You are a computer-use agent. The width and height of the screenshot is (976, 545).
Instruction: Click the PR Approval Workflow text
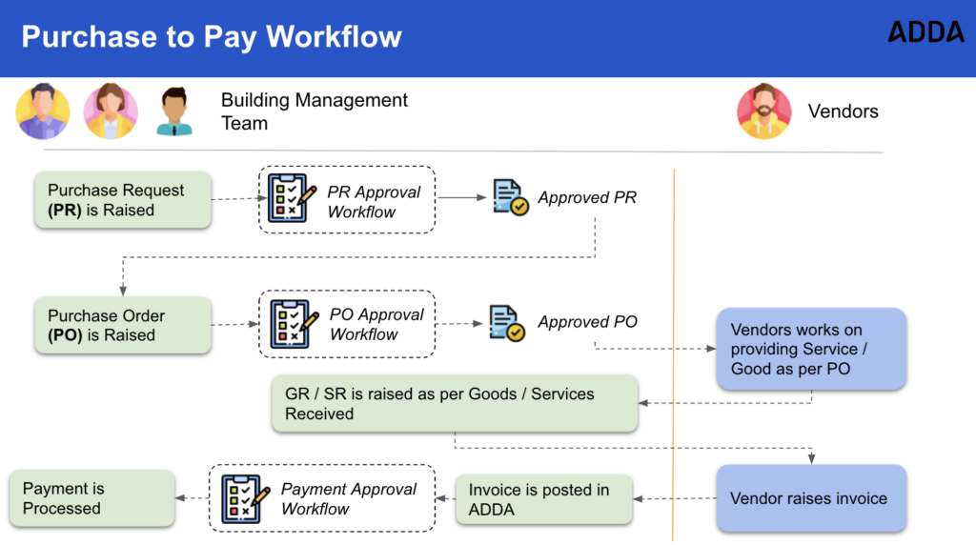pyautogui.click(x=374, y=202)
